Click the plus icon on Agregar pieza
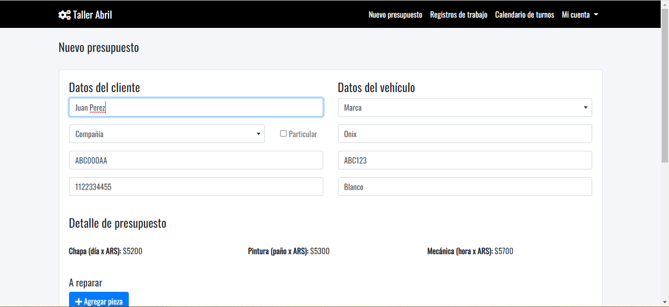The width and height of the screenshot is (669, 307). [78, 302]
